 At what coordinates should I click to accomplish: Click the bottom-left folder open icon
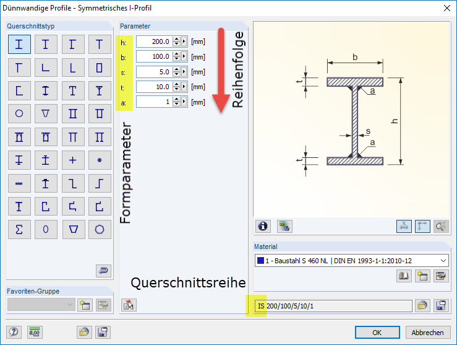[84, 332]
